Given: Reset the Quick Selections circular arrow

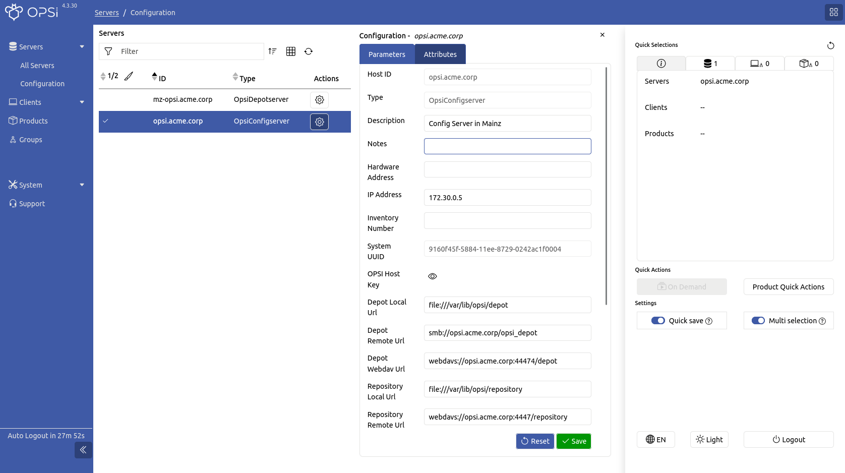Looking at the screenshot, I should click(830, 45).
